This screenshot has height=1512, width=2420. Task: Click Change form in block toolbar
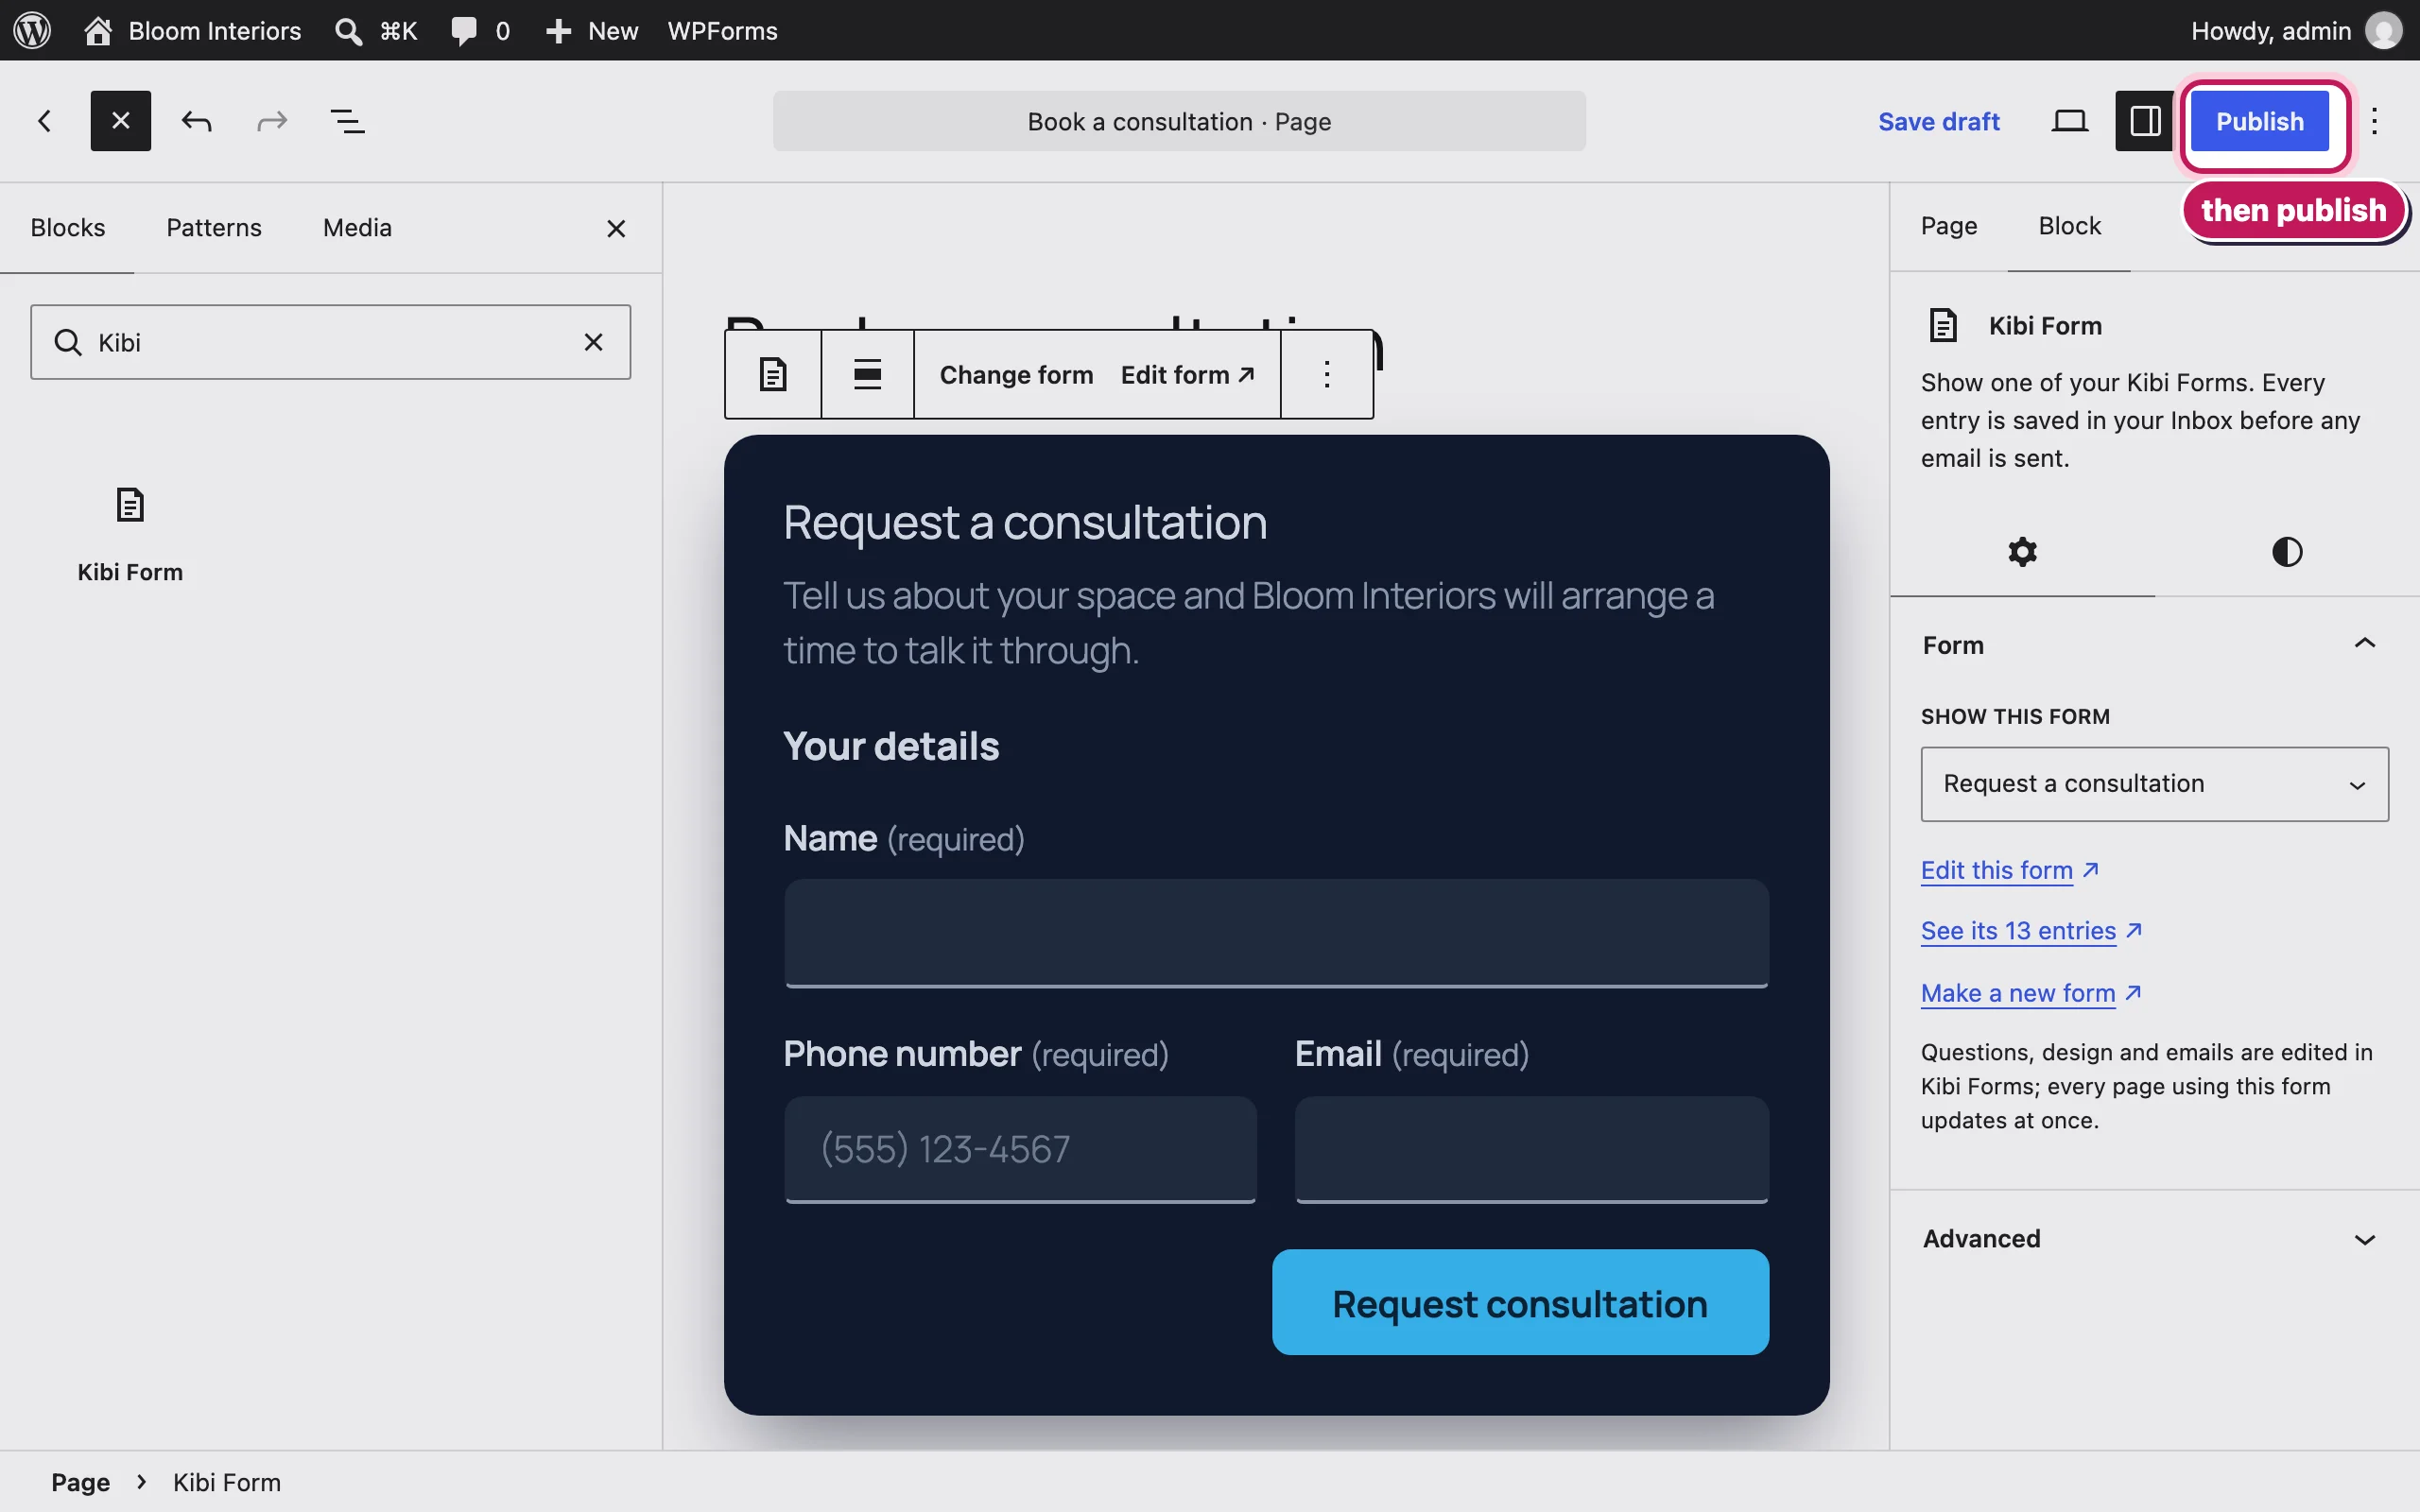point(1016,375)
